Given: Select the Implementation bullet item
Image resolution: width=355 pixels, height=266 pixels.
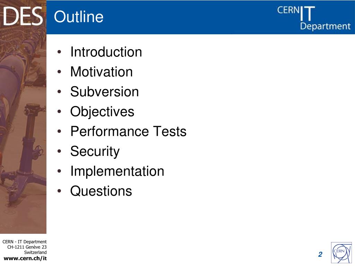Looking at the screenshot, I should point(117,171).
